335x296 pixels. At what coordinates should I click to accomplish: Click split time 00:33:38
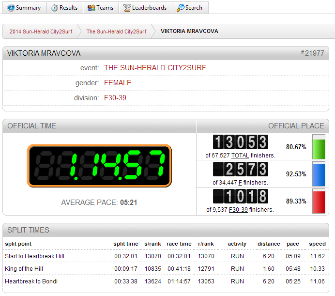pos(126,281)
